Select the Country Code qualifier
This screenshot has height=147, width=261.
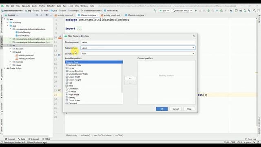point(94,62)
